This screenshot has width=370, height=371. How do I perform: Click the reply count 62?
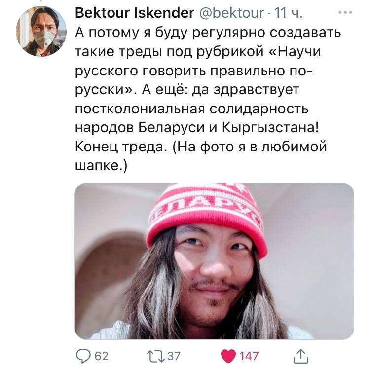pos(102,356)
